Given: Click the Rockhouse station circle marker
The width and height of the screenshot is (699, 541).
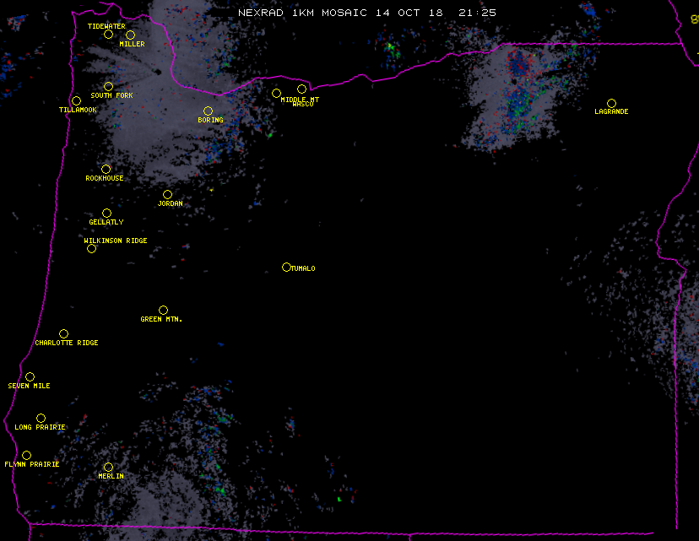Looking at the screenshot, I should coord(106,169).
